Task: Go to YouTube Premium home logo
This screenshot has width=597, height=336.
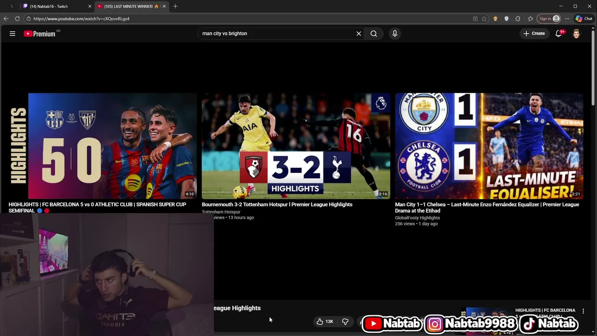Action: click(40, 34)
